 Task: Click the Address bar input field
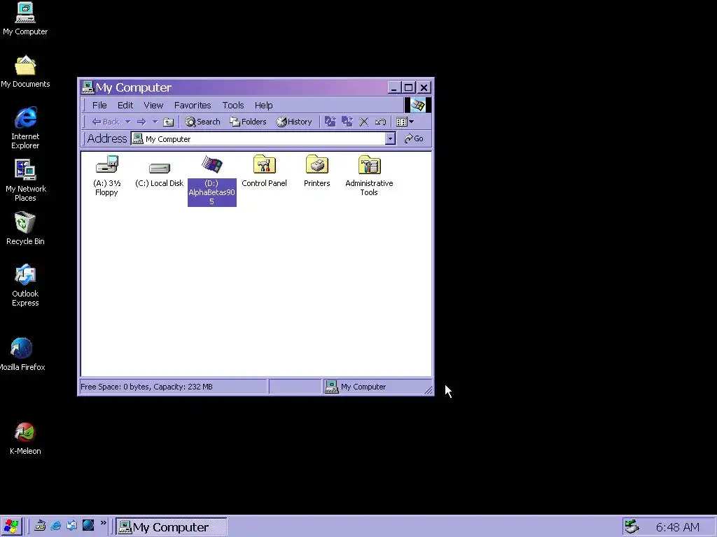click(x=258, y=139)
